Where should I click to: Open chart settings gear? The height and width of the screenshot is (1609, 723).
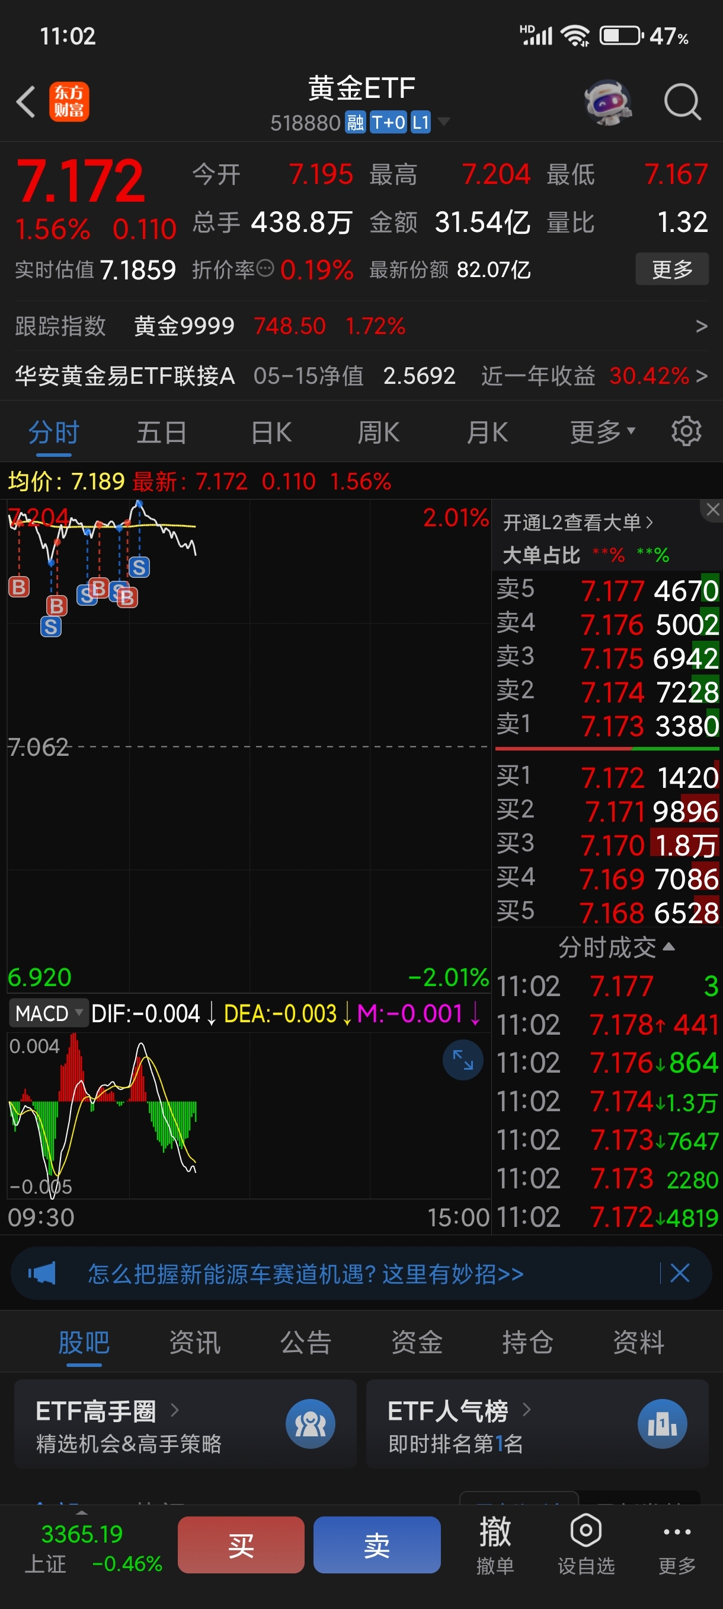tap(686, 431)
